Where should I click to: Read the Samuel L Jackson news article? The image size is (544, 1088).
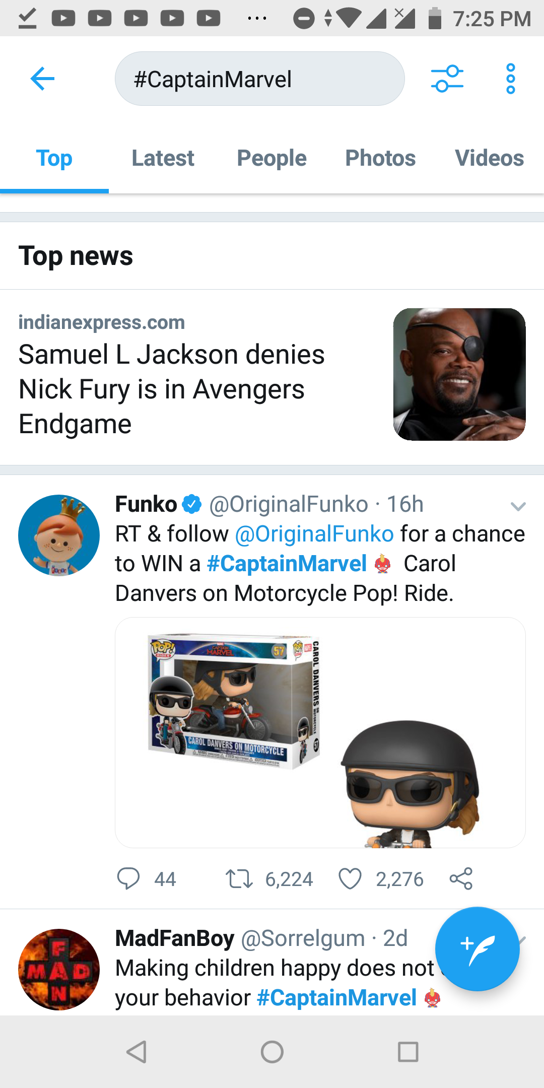(171, 389)
